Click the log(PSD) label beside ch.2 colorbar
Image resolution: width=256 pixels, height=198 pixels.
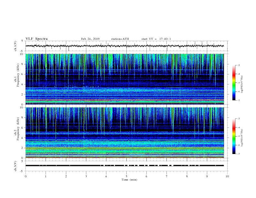pyautogui.click(x=242, y=138)
